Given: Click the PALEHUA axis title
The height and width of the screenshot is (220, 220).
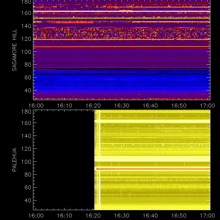Looking at the screenshot, I should pyautogui.click(x=14, y=160).
